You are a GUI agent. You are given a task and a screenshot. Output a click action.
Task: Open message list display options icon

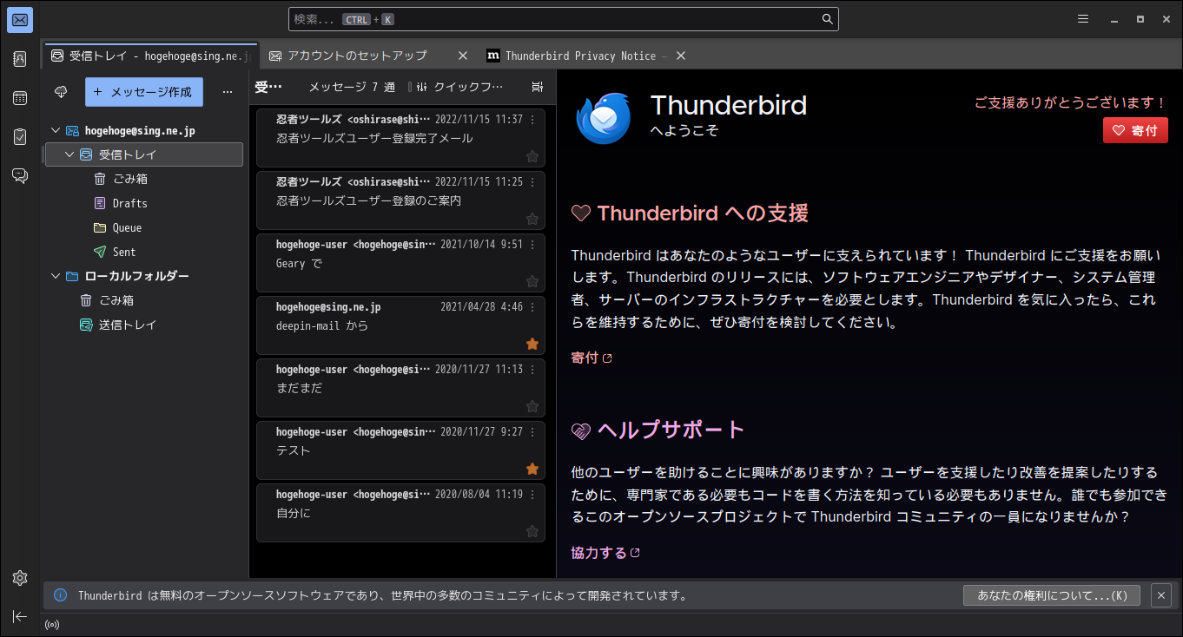(x=537, y=87)
